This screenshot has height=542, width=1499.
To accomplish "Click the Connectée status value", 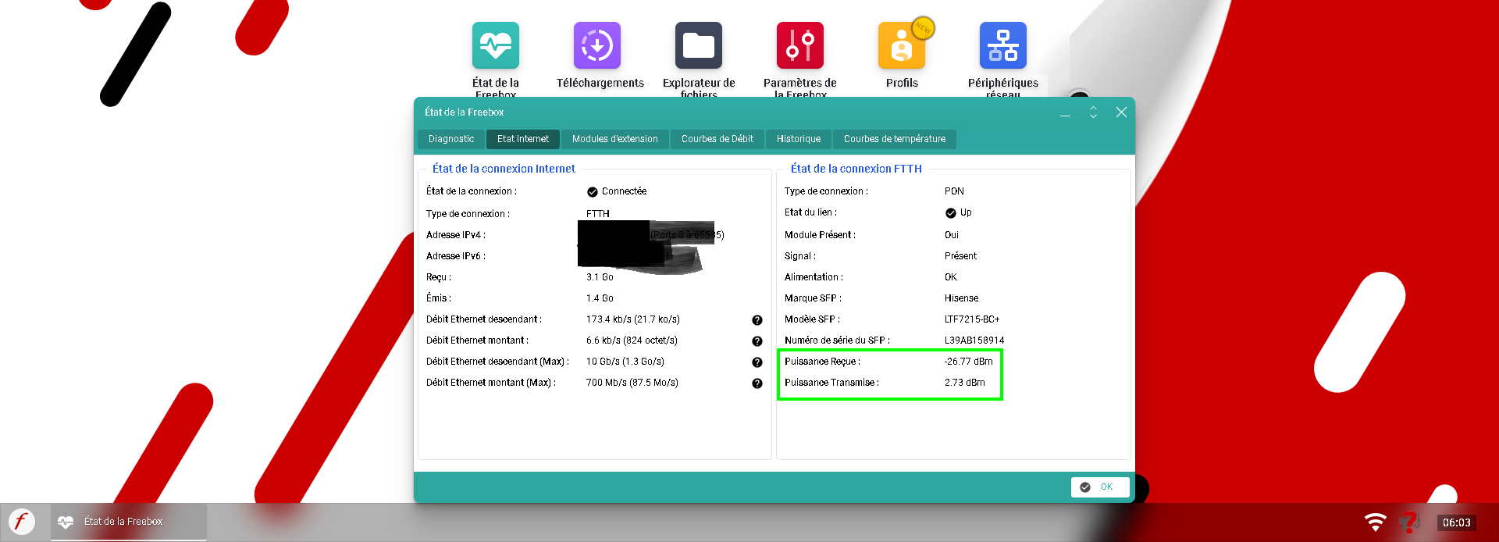I will [624, 191].
